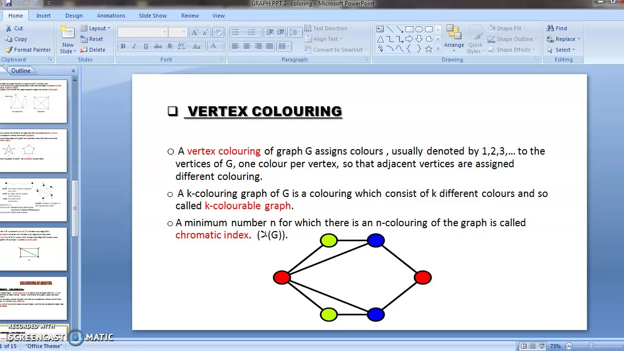Expand the shapes gallery More arrow
Screen dimensions: 624x351
(438, 49)
